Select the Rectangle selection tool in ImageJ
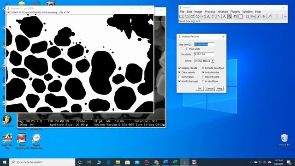Viewport: 295px width, 166px height. click(x=181, y=17)
